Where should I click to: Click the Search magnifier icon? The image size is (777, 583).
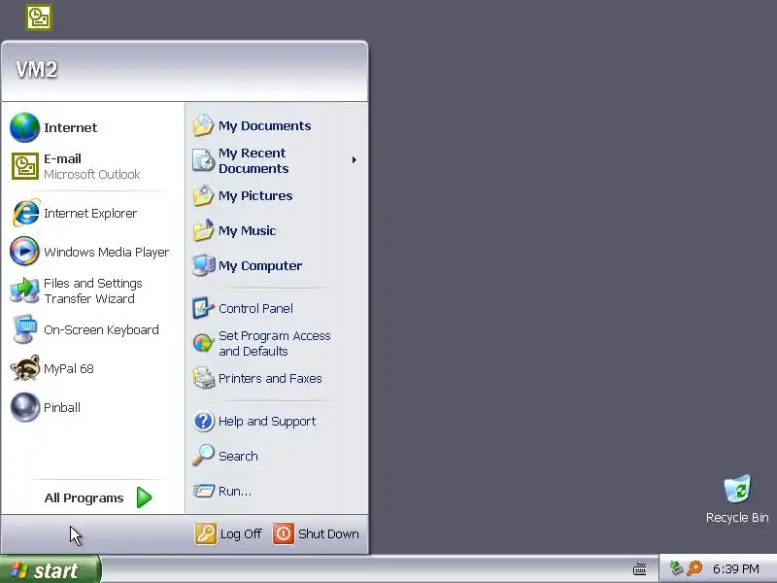pyautogui.click(x=203, y=455)
